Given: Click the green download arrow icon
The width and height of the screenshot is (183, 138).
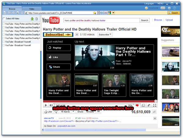Looking at the screenshot, I should (32, 19).
